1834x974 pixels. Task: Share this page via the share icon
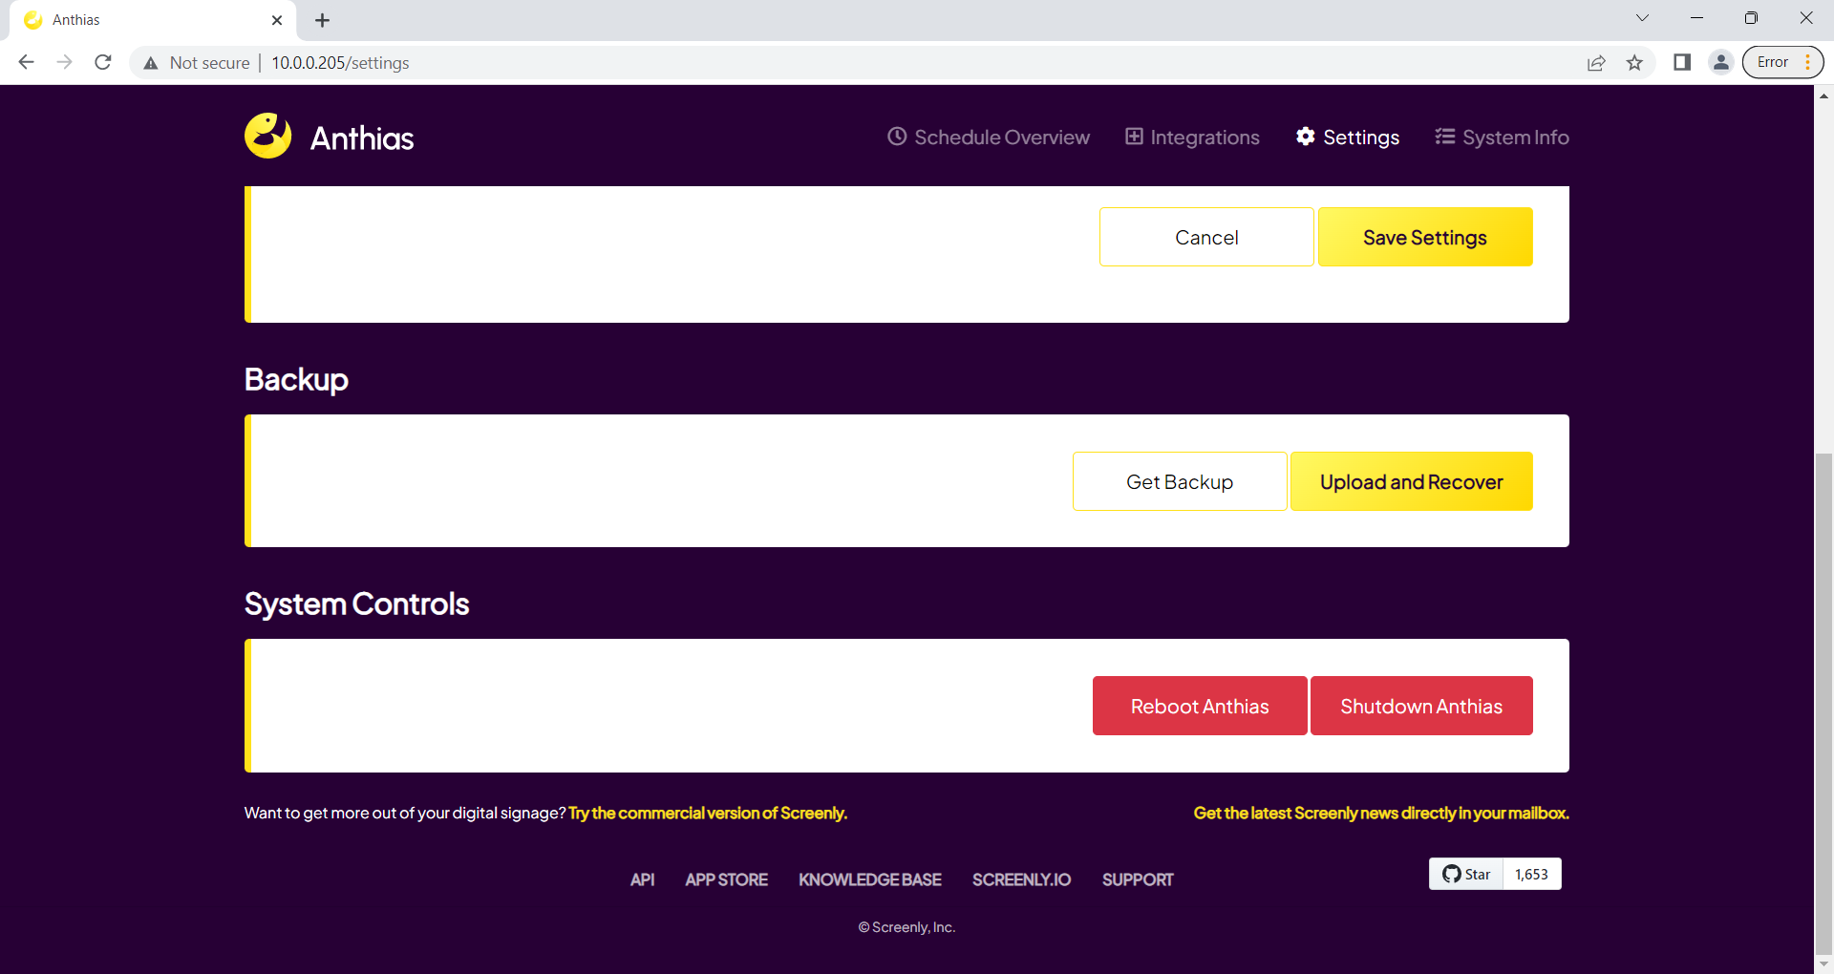(1596, 63)
